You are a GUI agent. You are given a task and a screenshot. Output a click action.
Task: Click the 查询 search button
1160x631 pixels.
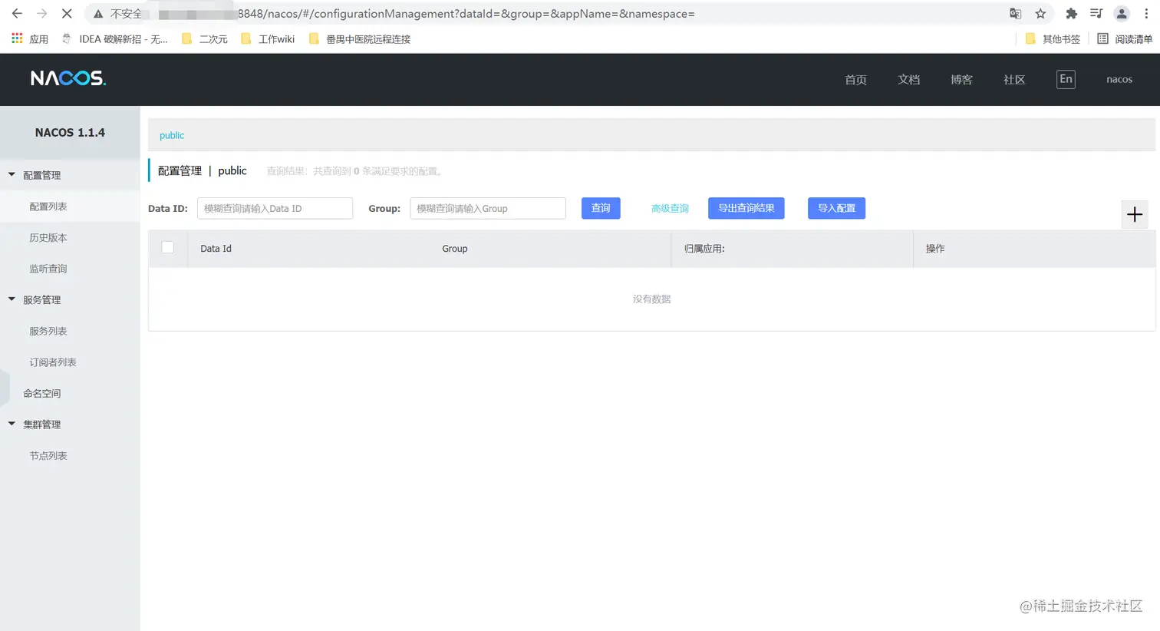pyautogui.click(x=601, y=208)
